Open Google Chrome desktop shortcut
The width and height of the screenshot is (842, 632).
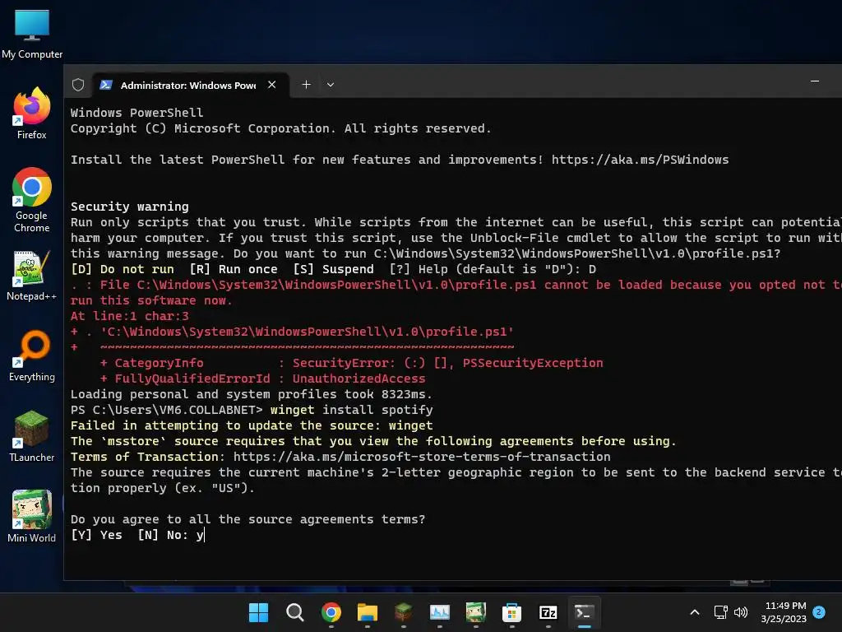[32, 200]
